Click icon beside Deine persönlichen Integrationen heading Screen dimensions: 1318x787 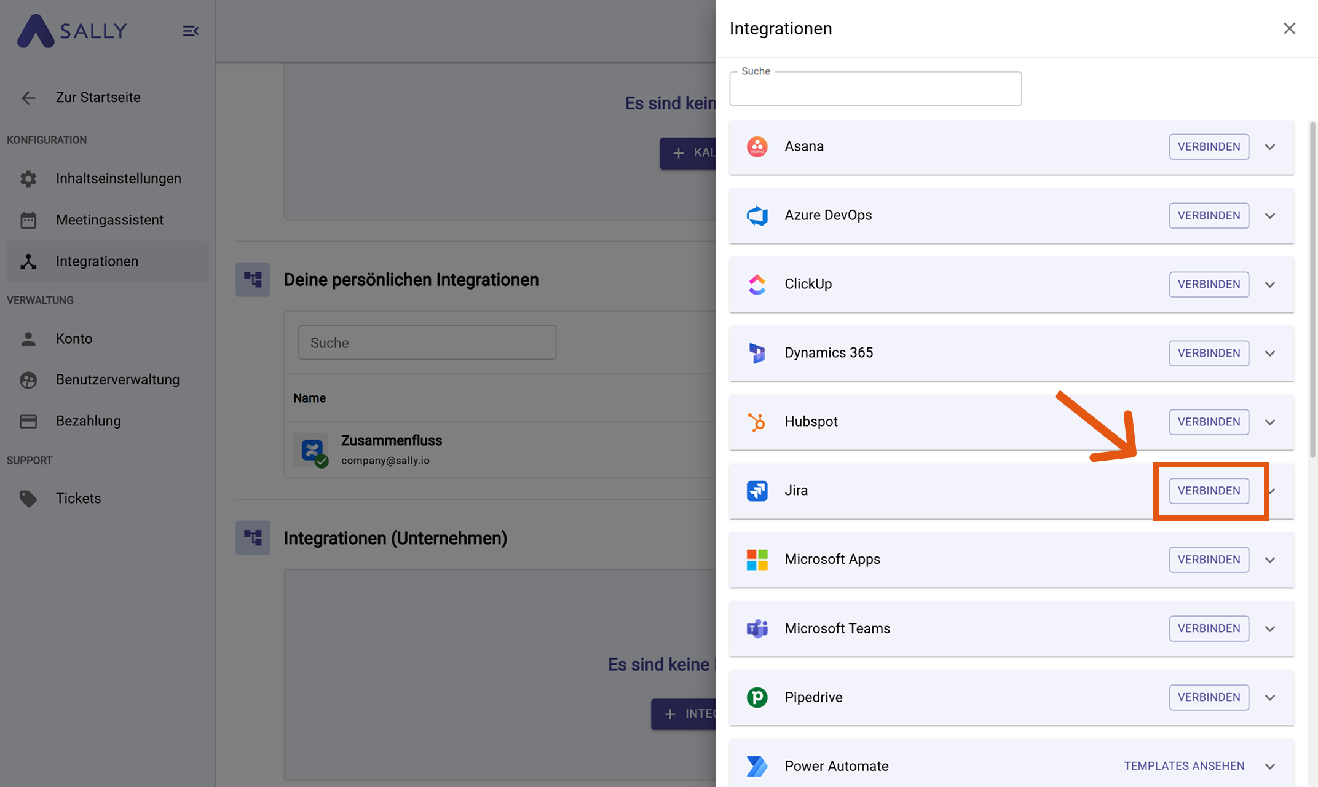click(x=253, y=280)
